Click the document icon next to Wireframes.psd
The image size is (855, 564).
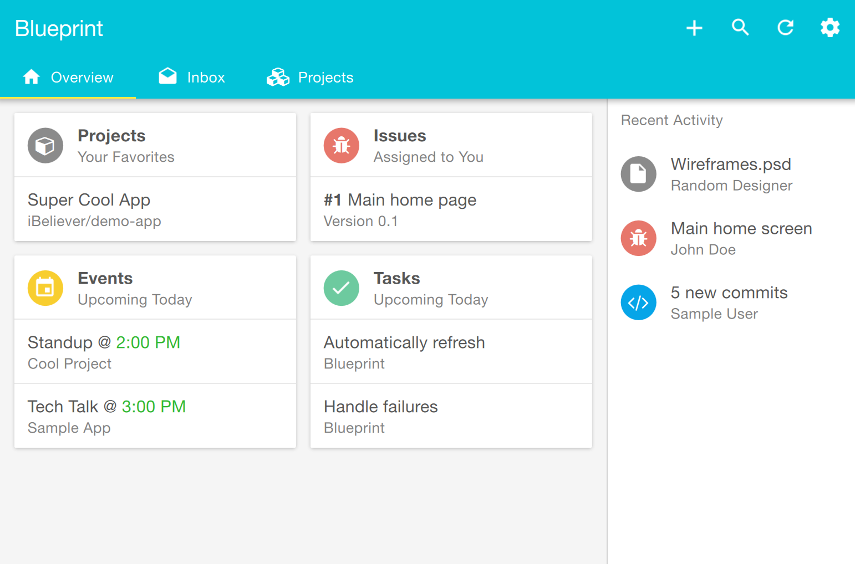tap(638, 173)
